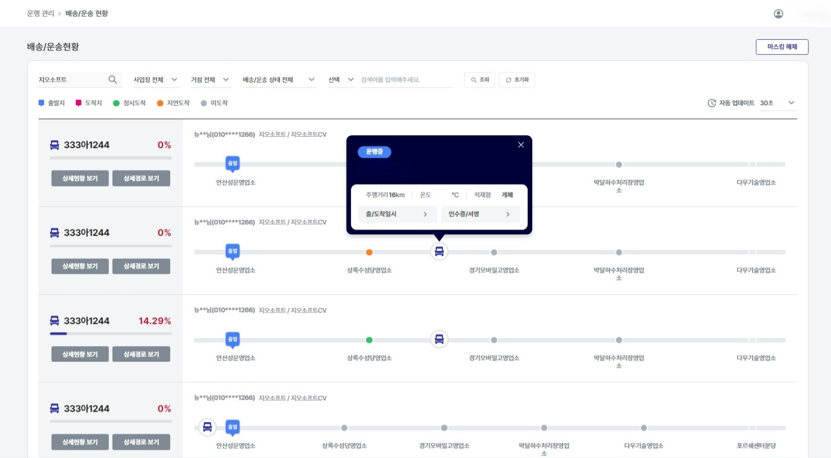This screenshot has height=458, width=831.
Task: Expand 인수증/서명 in the popup
Action: click(480, 214)
